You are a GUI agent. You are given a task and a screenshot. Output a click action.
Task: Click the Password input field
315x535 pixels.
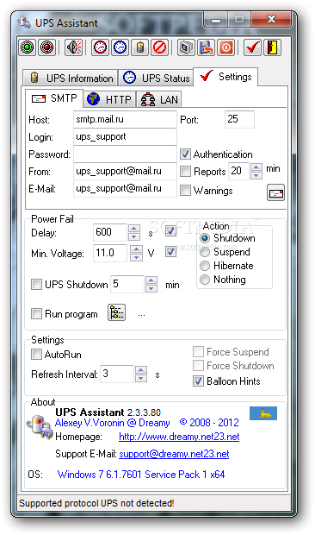tap(125, 154)
